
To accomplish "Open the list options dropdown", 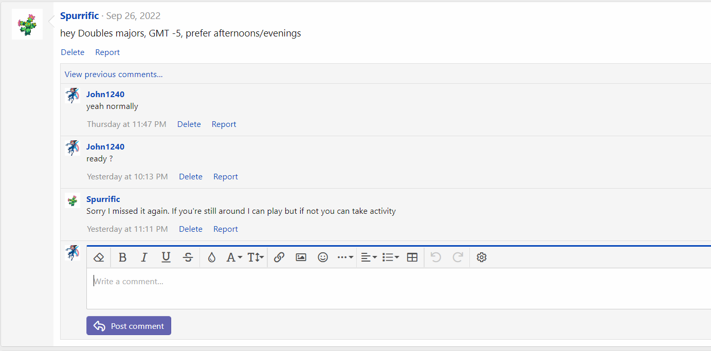I will coord(391,257).
